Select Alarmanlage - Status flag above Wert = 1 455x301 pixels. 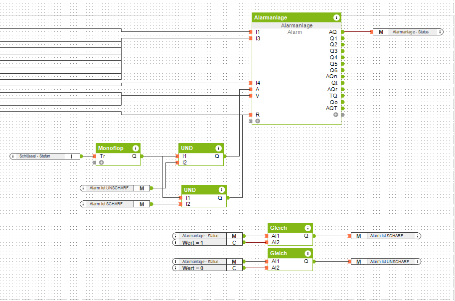[x=207, y=236]
